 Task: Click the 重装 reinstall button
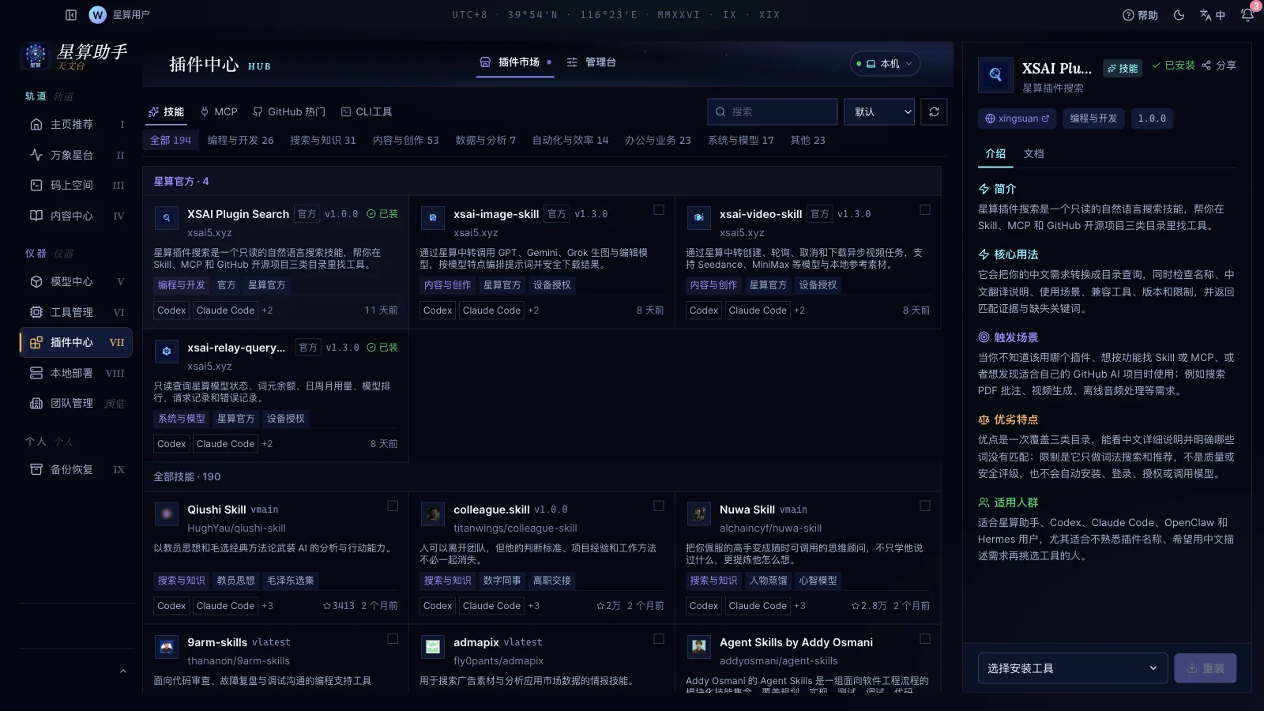pos(1206,668)
